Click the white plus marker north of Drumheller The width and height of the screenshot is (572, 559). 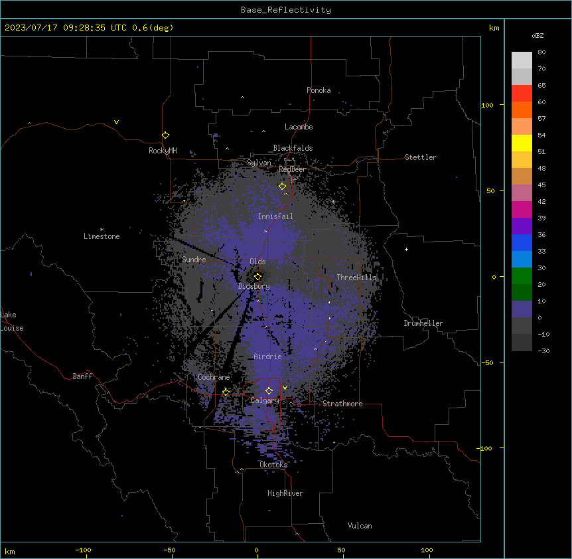[406, 249]
